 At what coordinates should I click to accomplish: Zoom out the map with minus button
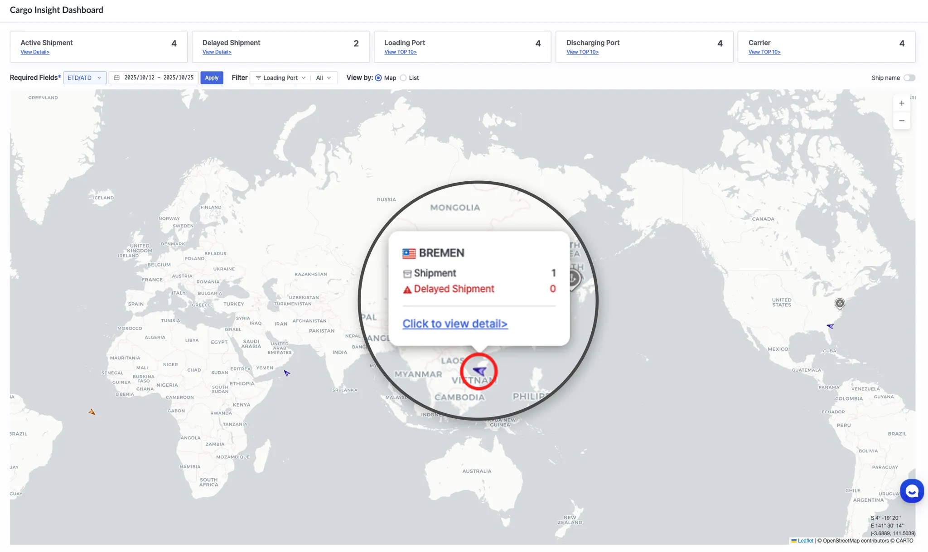point(901,121)
